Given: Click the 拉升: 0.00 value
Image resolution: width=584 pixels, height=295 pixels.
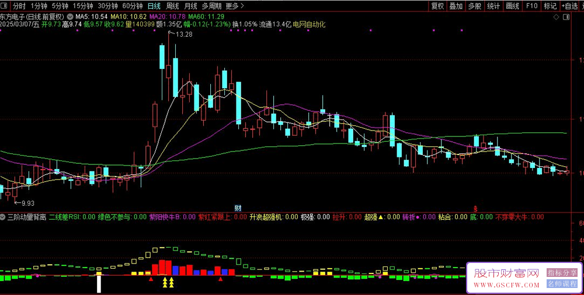Looking at the screenshot, I should click(x=347, y=217).
